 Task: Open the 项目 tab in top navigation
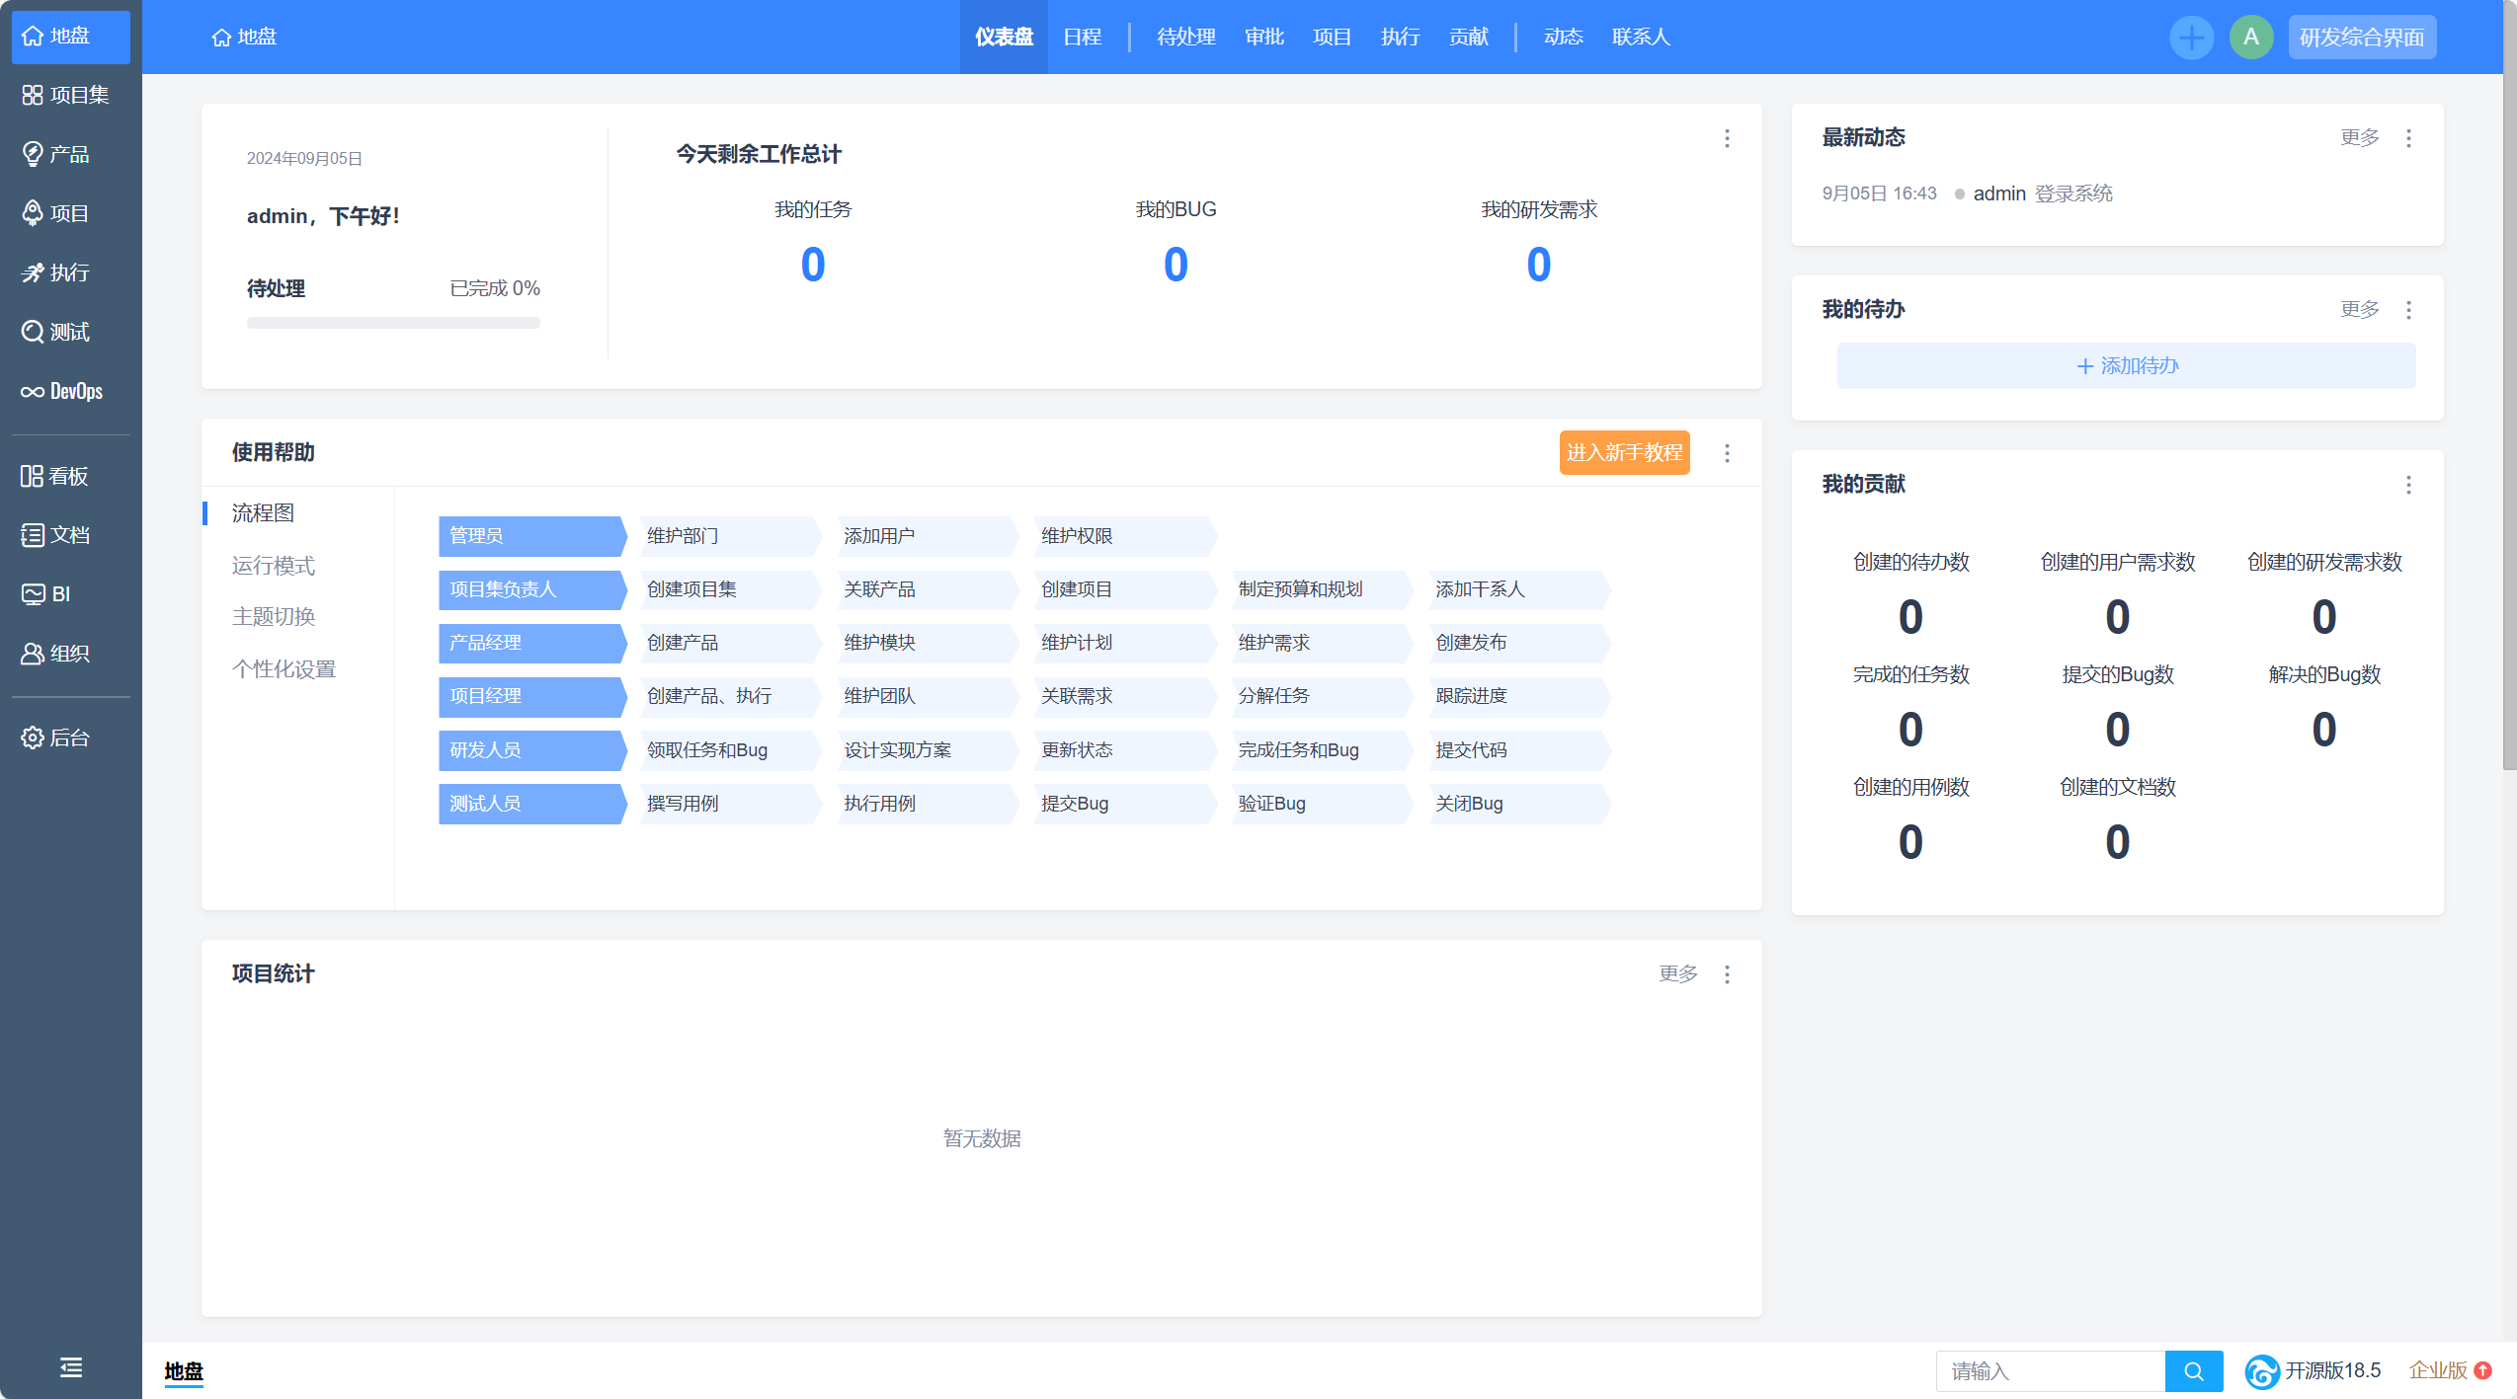pyautogui.click(x=1332, y=37)
